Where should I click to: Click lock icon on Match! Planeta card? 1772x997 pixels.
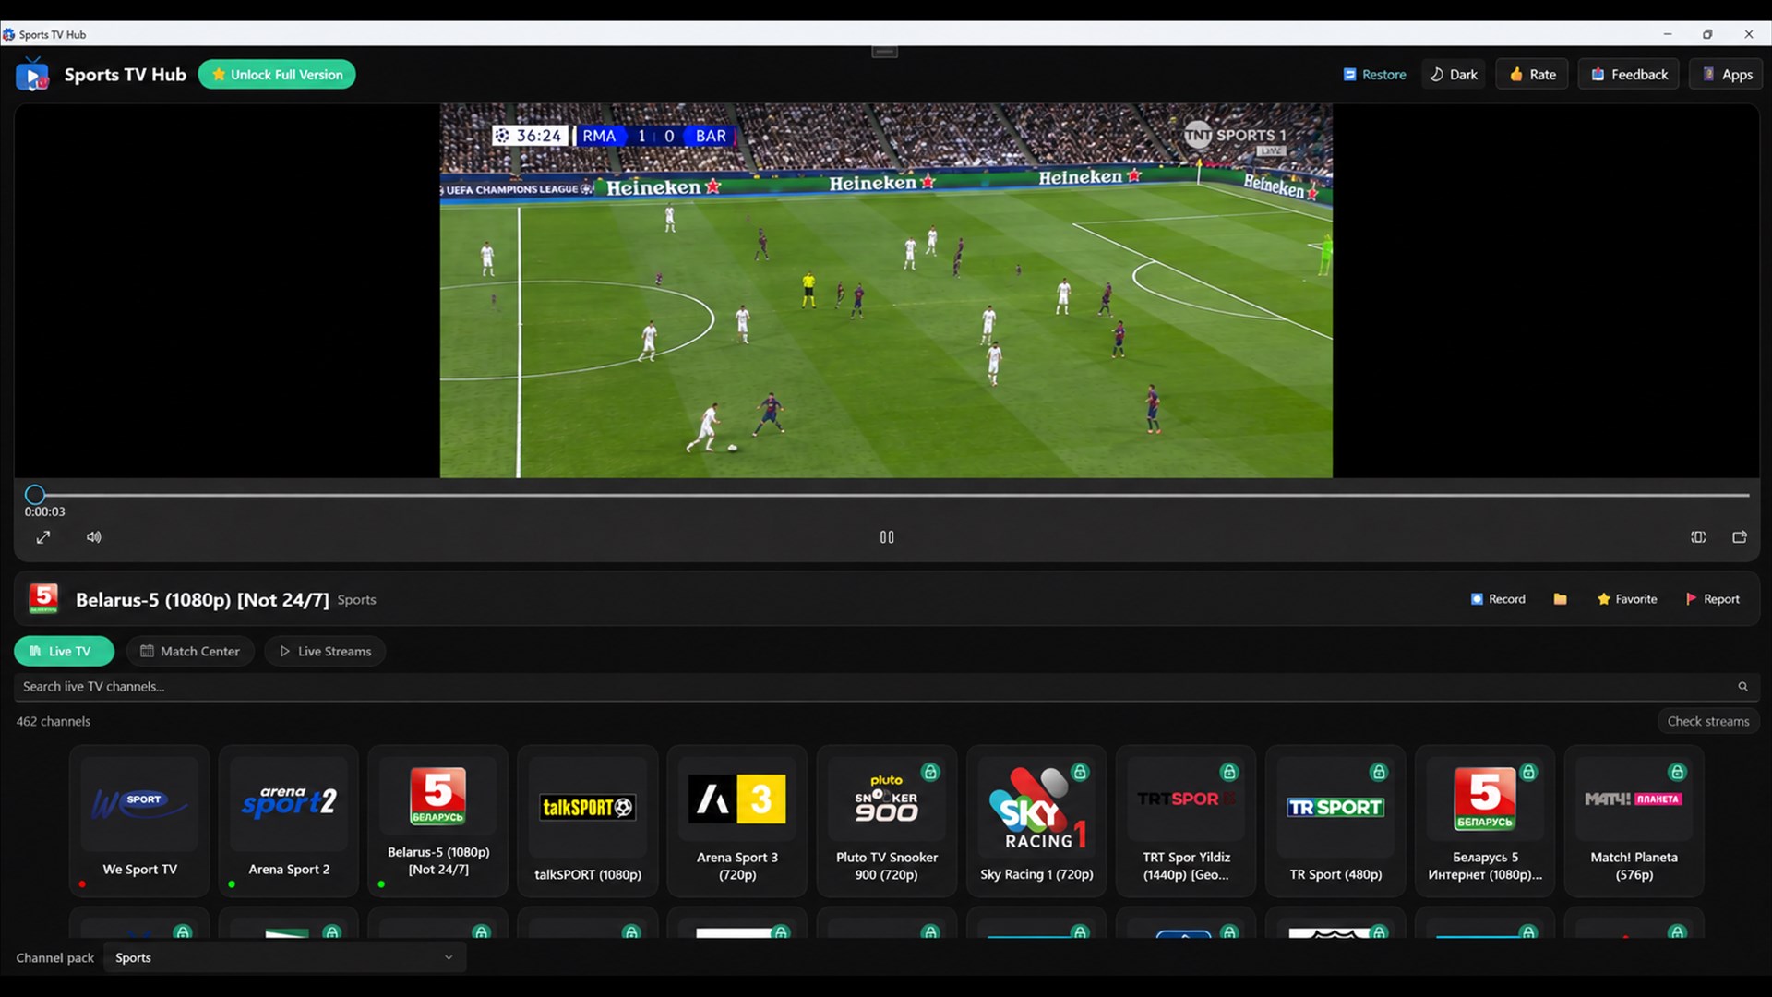pyautogui.click(x=1678, y=772)
